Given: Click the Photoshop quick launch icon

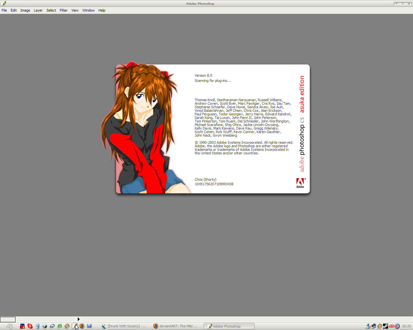Looking at the screenshot, I should tap(75, 326).
